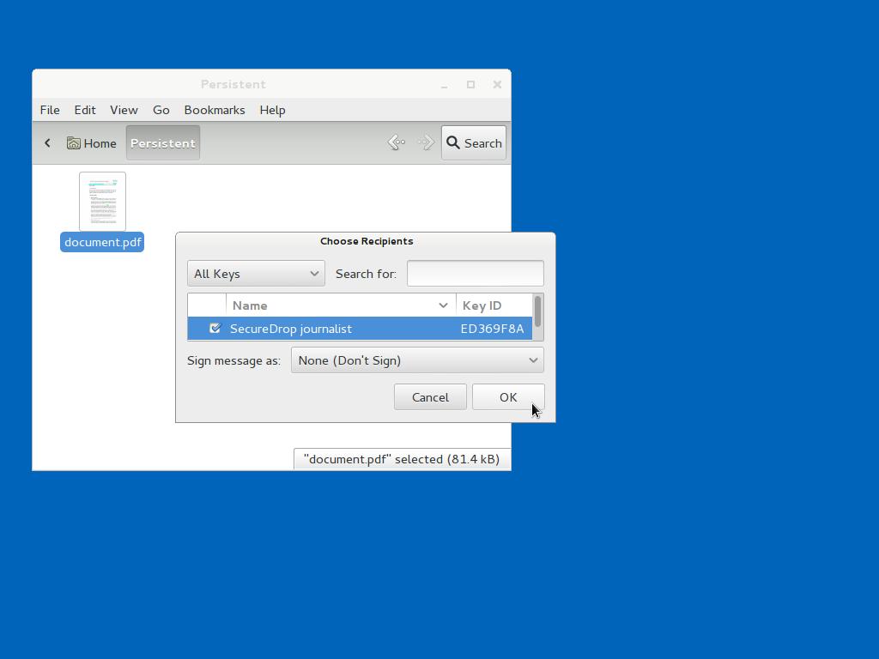The image size is (879, 659).
Task: Click the recipients list vertical scrollbar
Action: tap(537, 312)
